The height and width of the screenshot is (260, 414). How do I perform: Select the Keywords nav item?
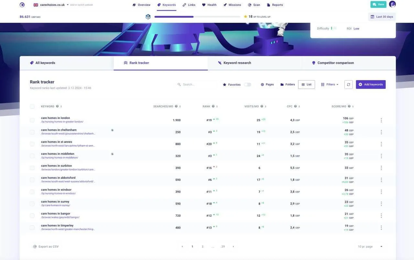(167, 5)
